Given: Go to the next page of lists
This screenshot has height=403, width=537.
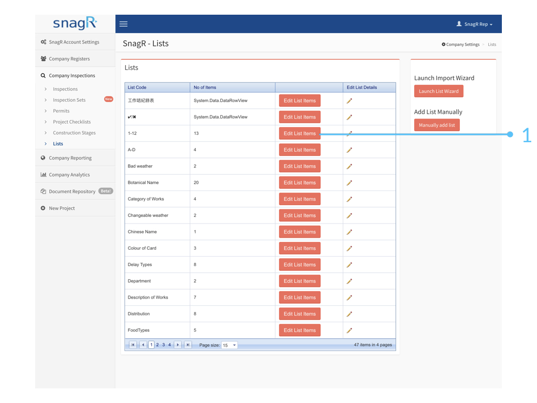Looking at the screenshot, I should click(178, 345).
